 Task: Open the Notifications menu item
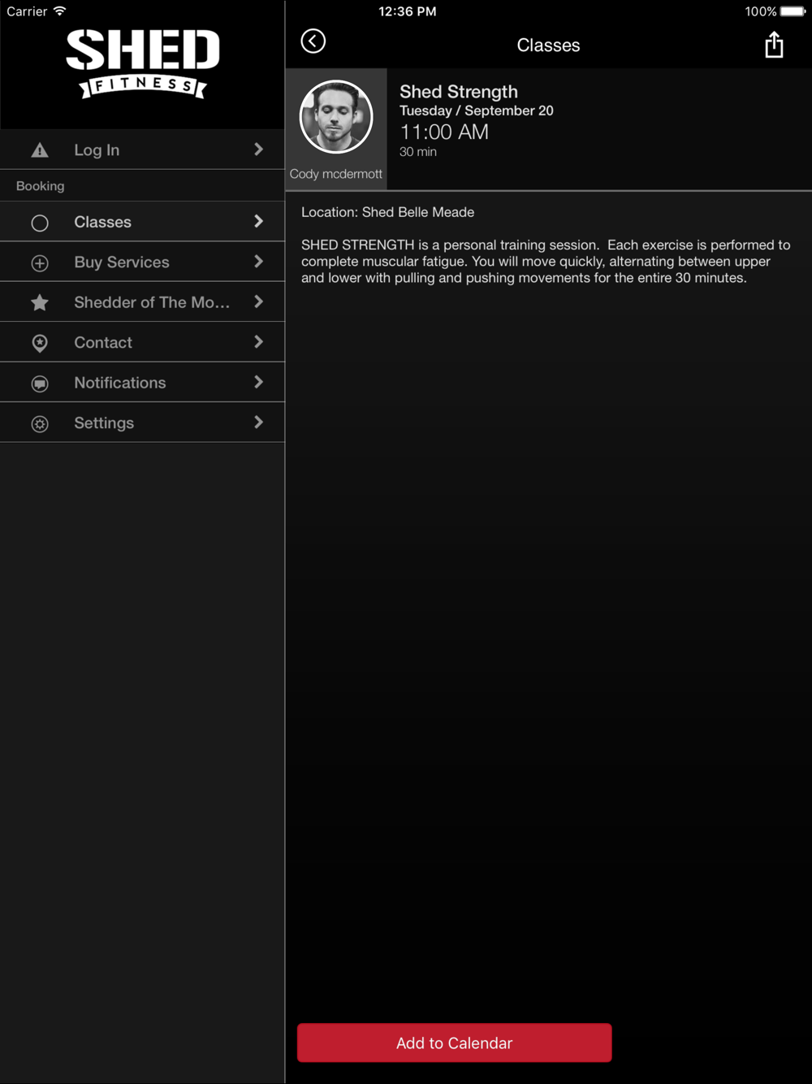click(x=142, y=383)
